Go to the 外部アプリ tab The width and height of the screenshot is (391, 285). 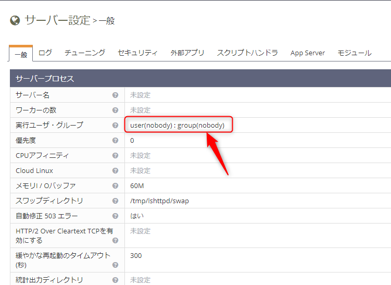[x=187, y=53]
